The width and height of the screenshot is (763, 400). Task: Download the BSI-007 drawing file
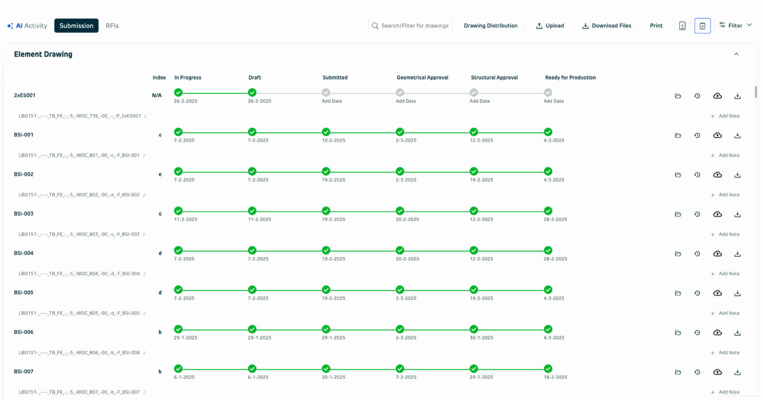(737, 372)
